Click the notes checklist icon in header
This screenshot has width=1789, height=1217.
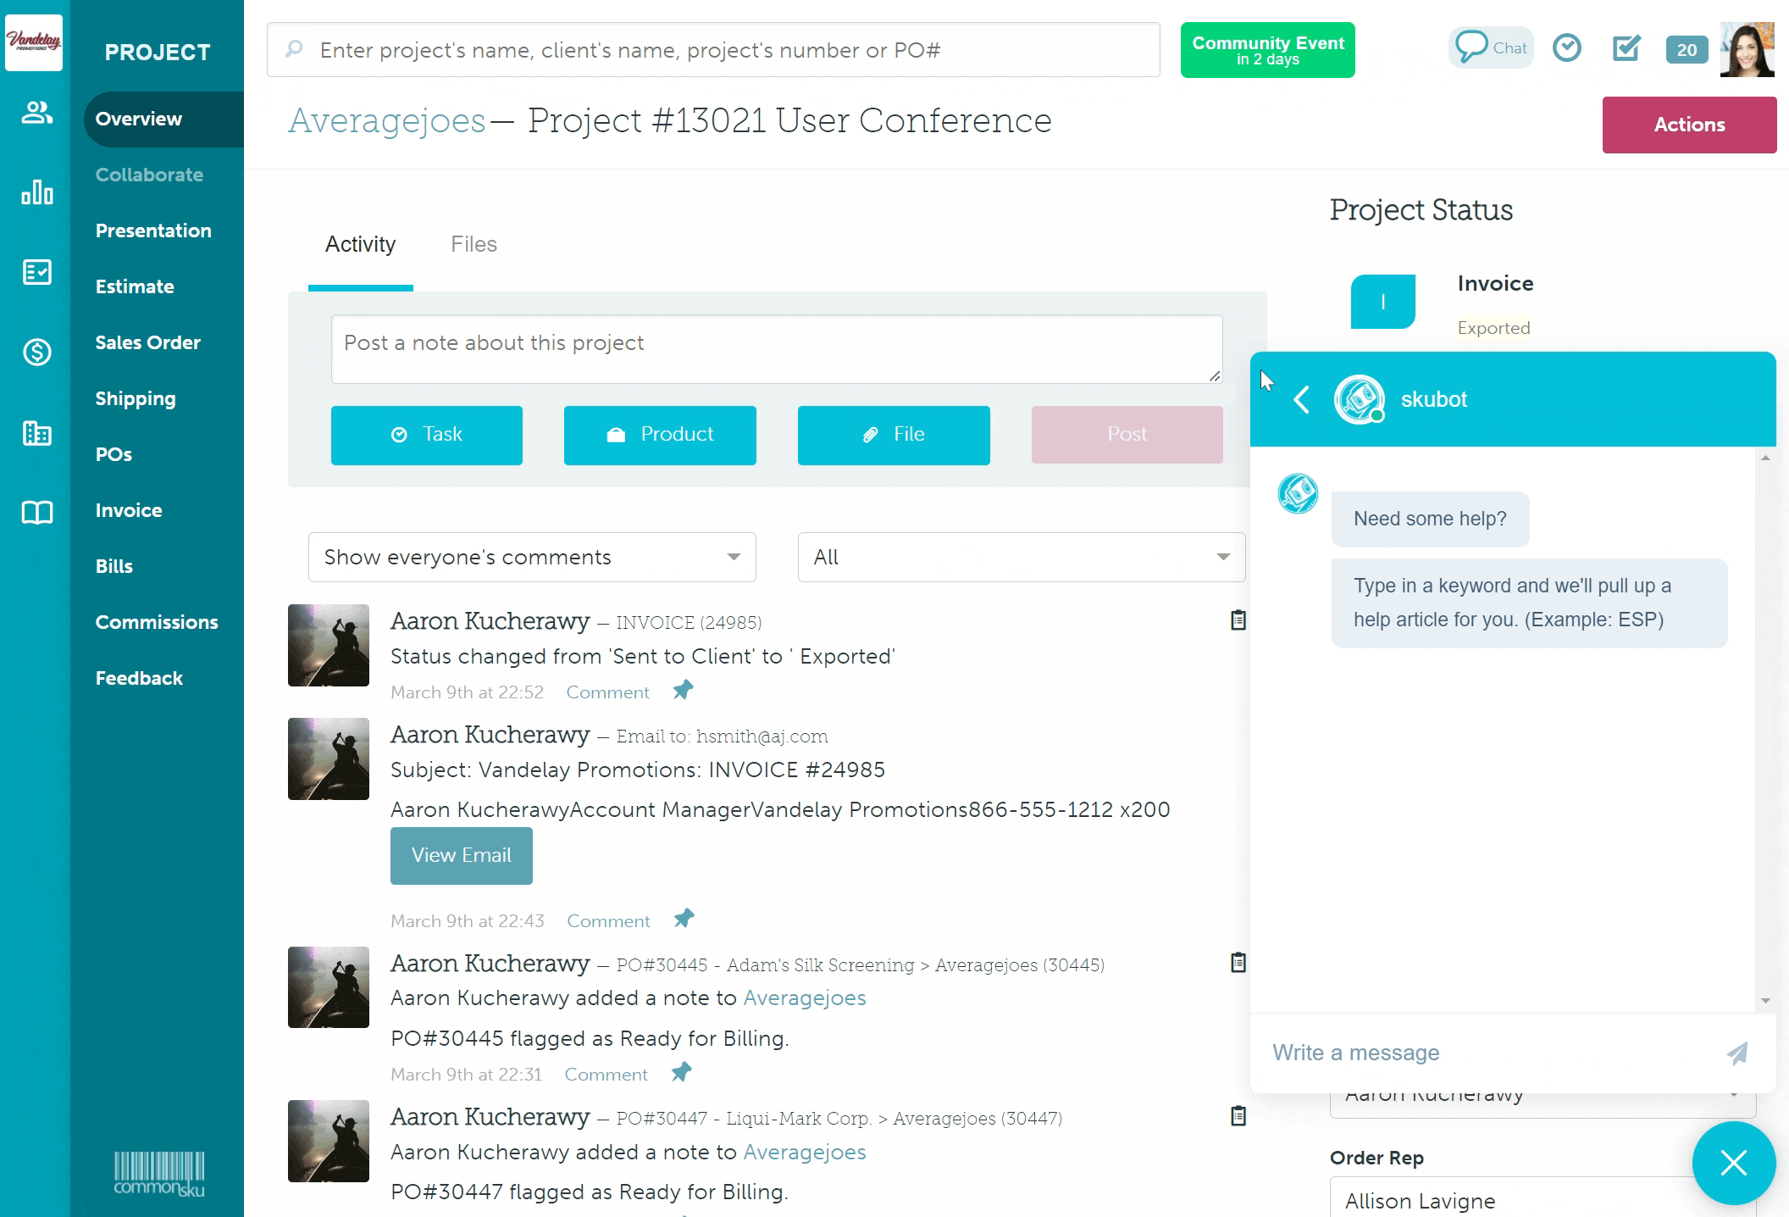pyautogui.click(x=1626, y=48)
